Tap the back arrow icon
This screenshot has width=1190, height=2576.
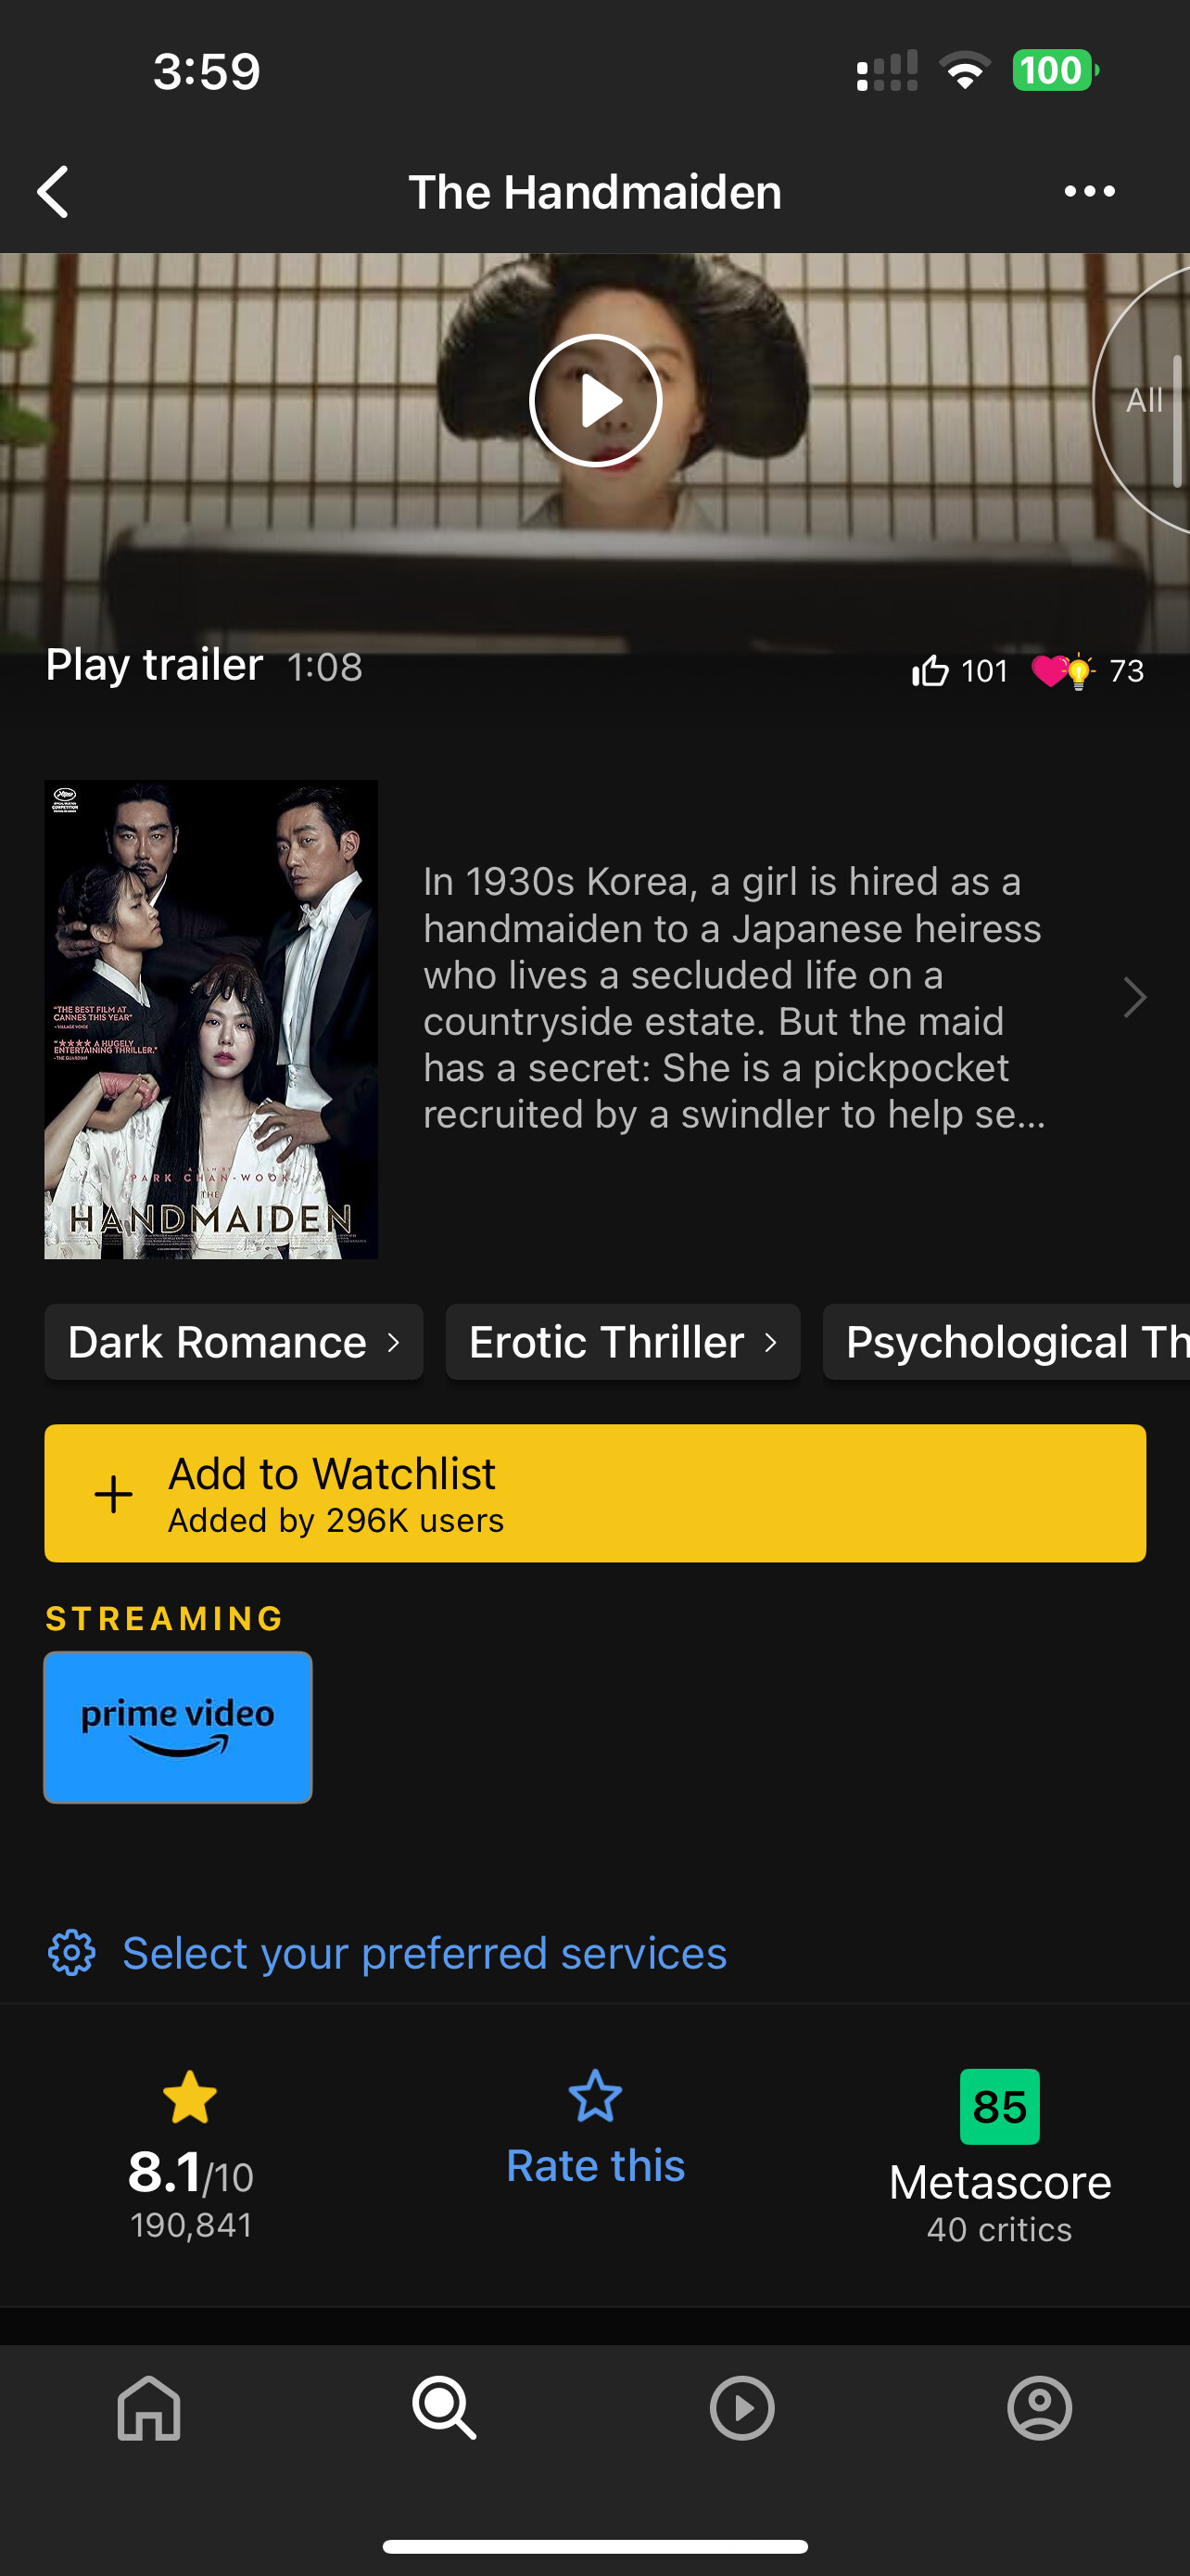[x=54, y=191]
